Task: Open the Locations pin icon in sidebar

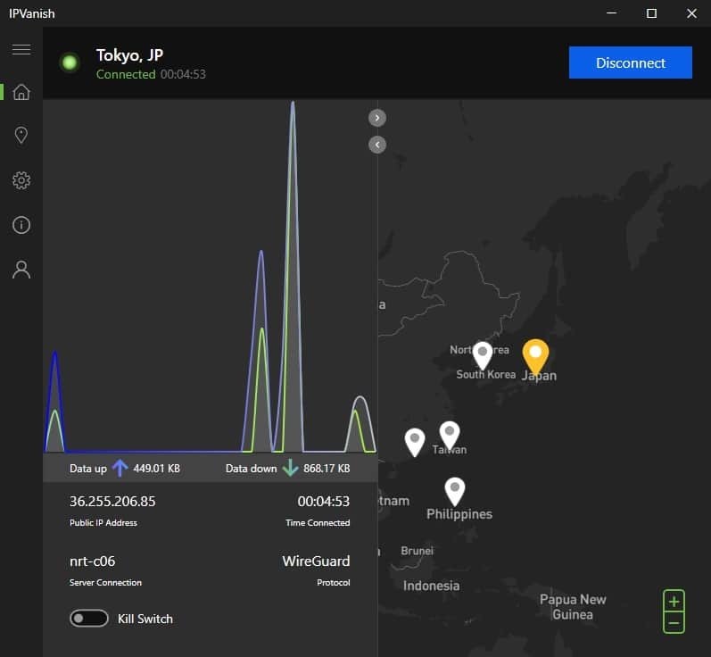Action: pyautogui.click(x=21, y=136)
